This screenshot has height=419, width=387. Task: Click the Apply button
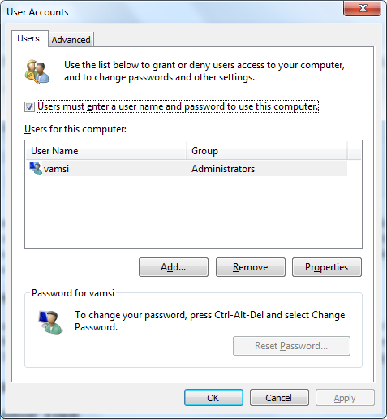pos(345,398)
